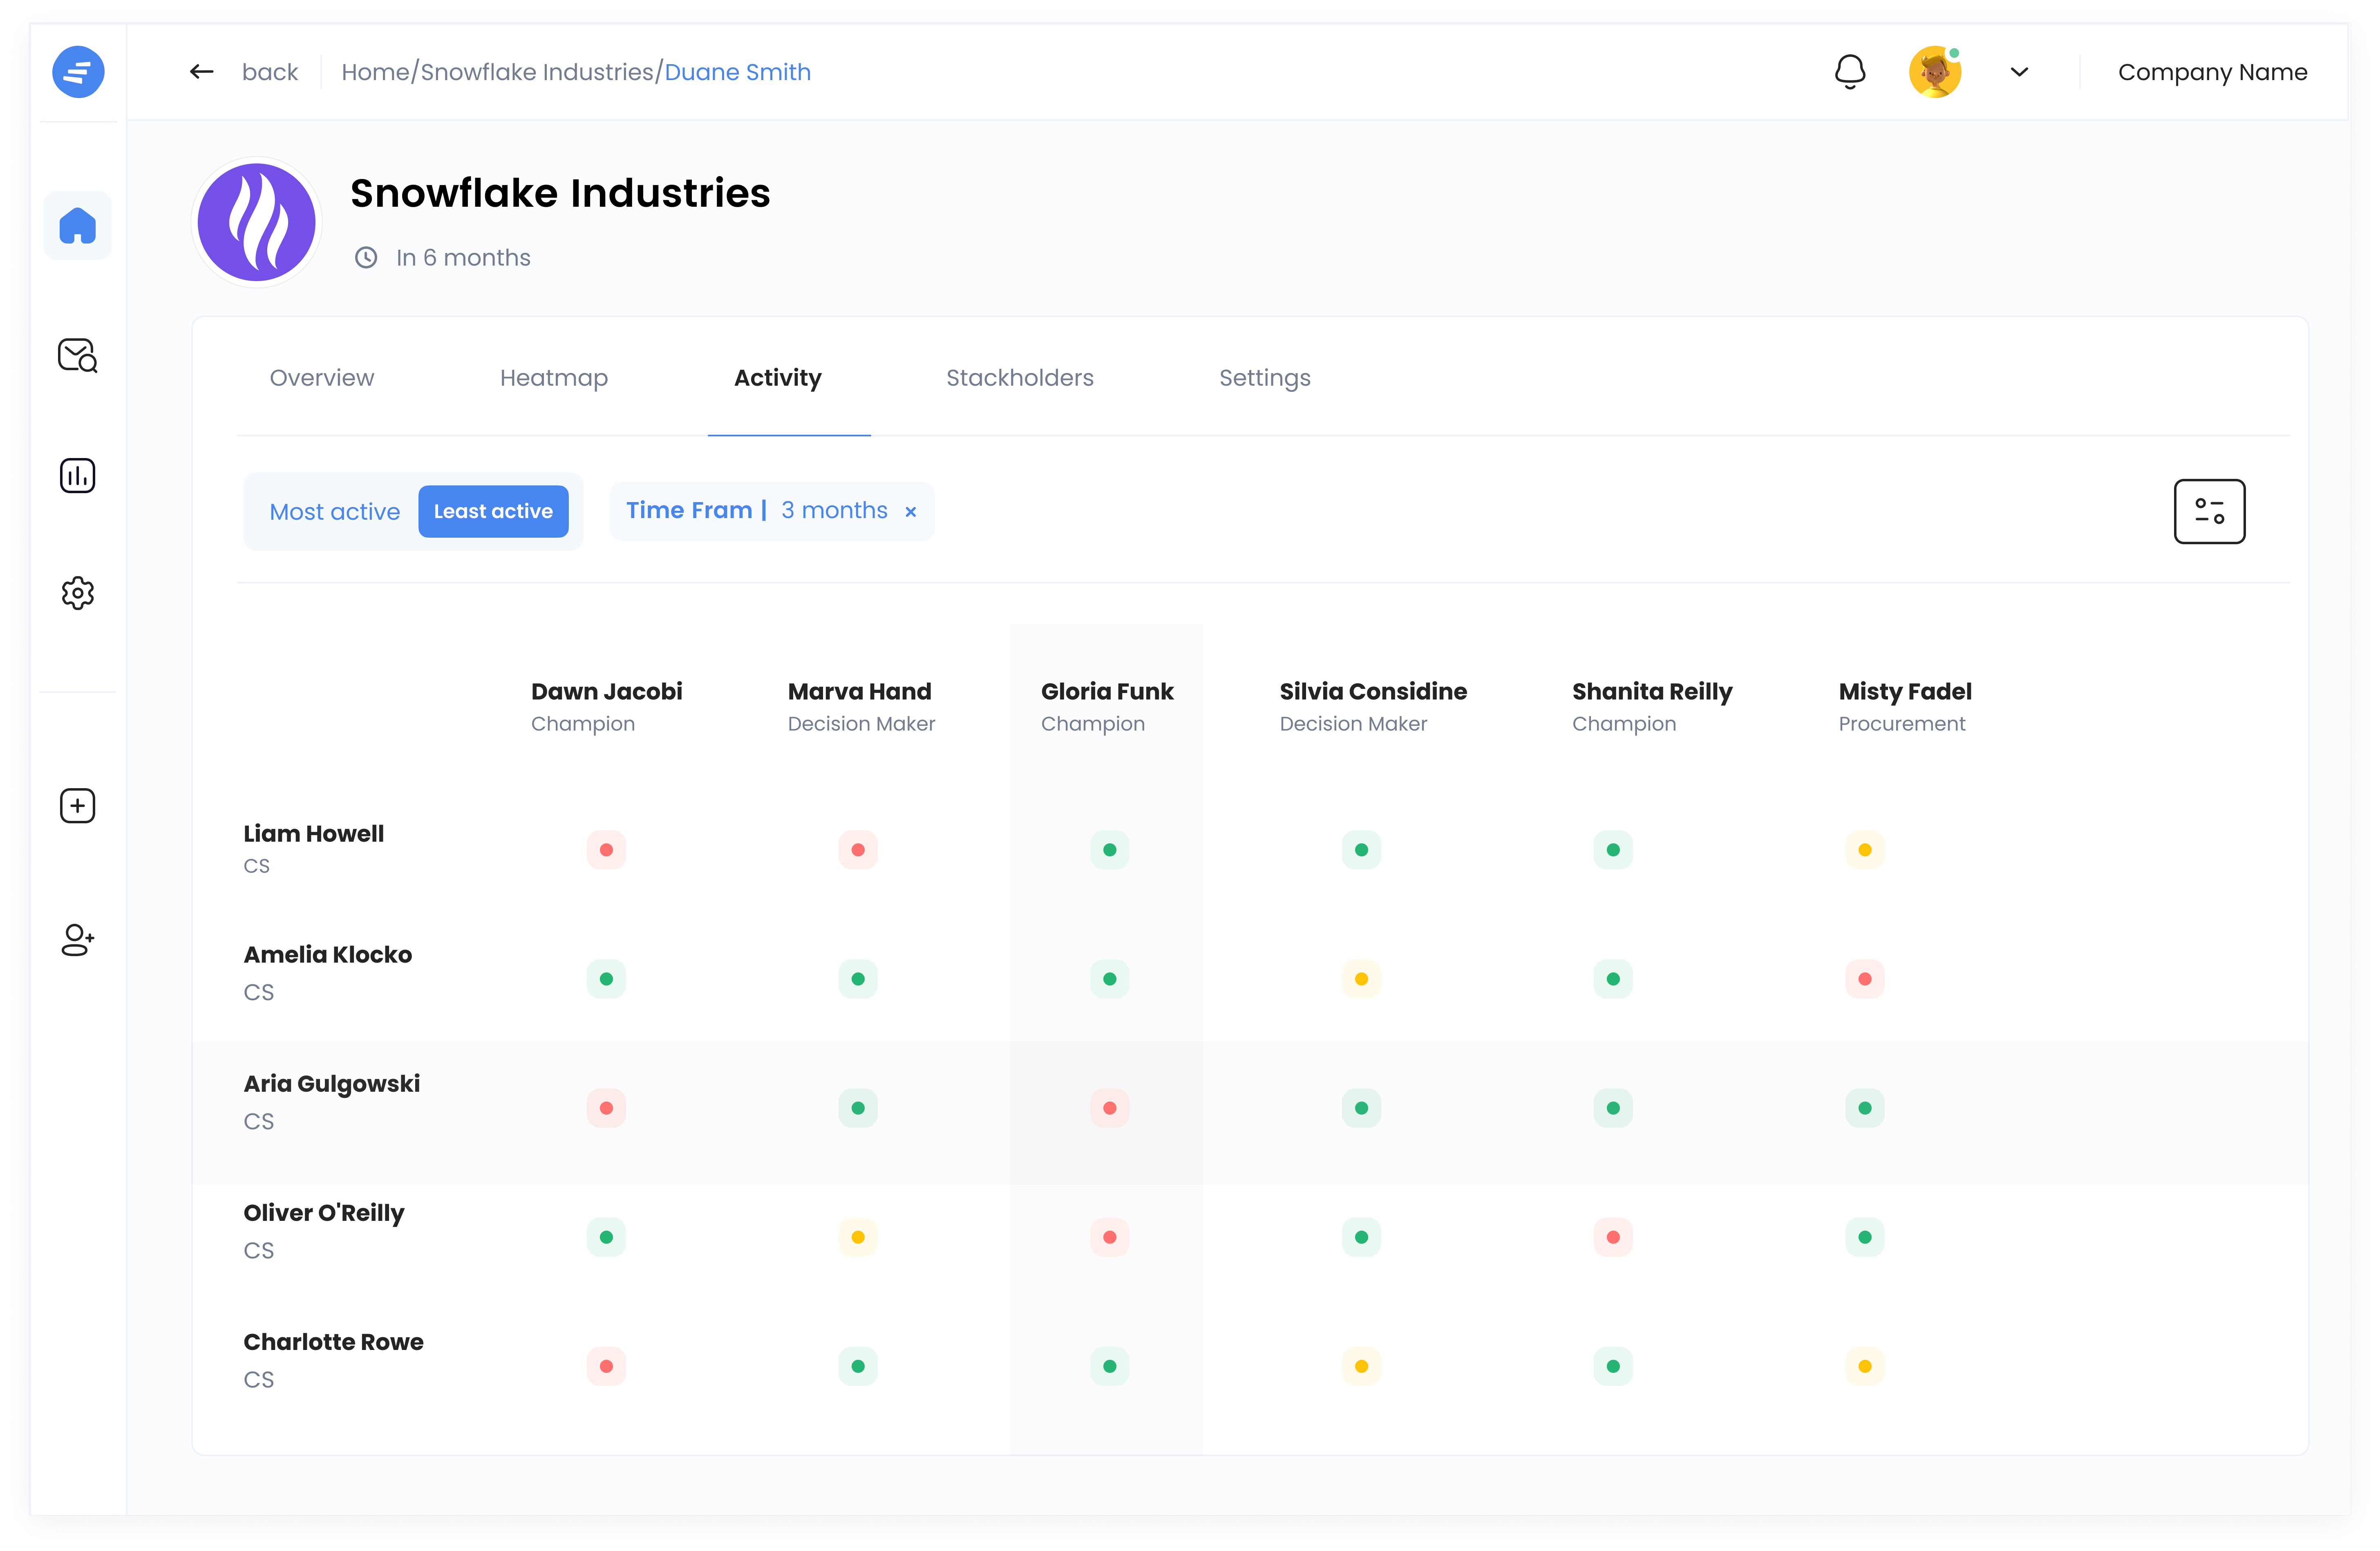Click Aria Gulgowski's green dot under Marva Hand
This screenshot has width=2380, height=1551.
(858, 1108)
